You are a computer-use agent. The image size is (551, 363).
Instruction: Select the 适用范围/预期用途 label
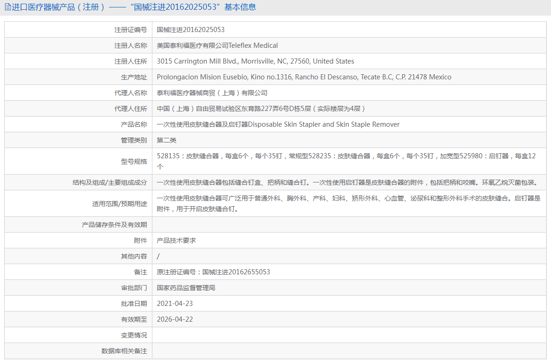[x=119, y=204]
